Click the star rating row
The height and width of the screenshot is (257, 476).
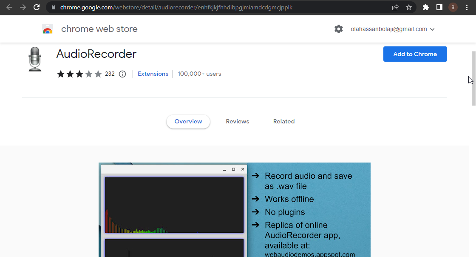[79, 74]
